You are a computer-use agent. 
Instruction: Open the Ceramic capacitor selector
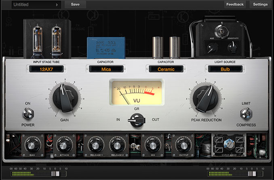pyautogui.click(x=166, y=69)
